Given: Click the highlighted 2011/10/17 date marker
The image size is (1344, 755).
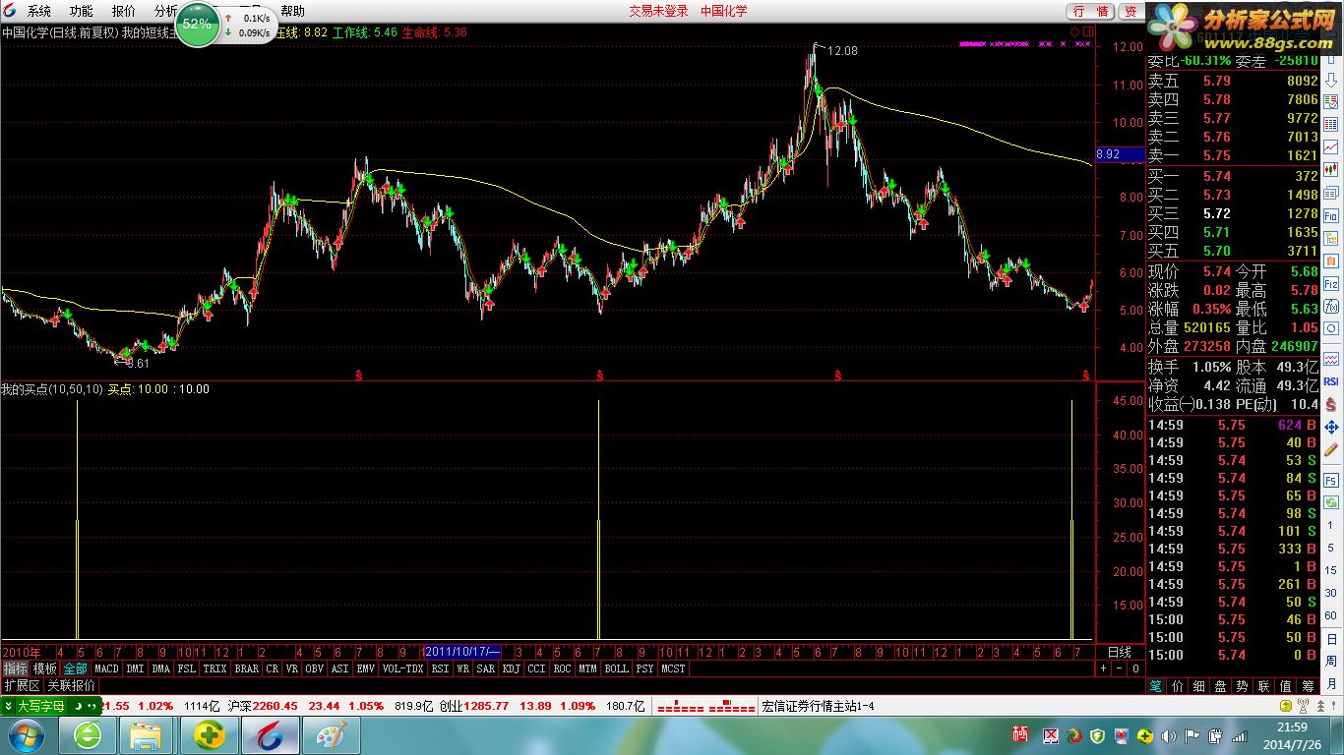Looking at the screenshot, I should pyautogui.click(x=462, y=652).
